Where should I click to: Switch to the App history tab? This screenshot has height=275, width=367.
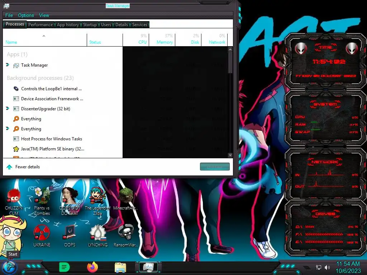(68, 25)
